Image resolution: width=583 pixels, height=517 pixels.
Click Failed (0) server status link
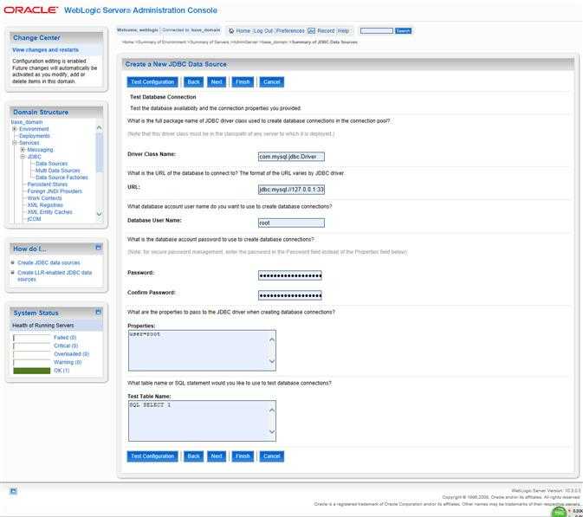coord(65,338)
